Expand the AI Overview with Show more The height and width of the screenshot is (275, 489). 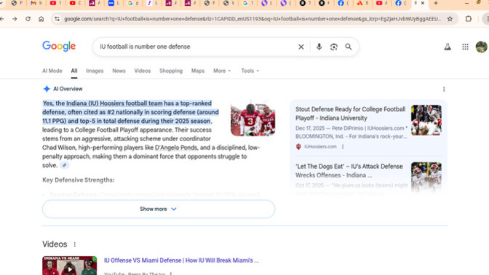tap(159, 209)
